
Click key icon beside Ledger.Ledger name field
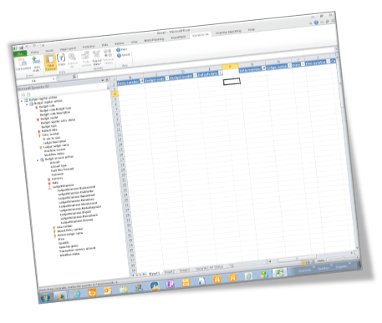[41, 148]
